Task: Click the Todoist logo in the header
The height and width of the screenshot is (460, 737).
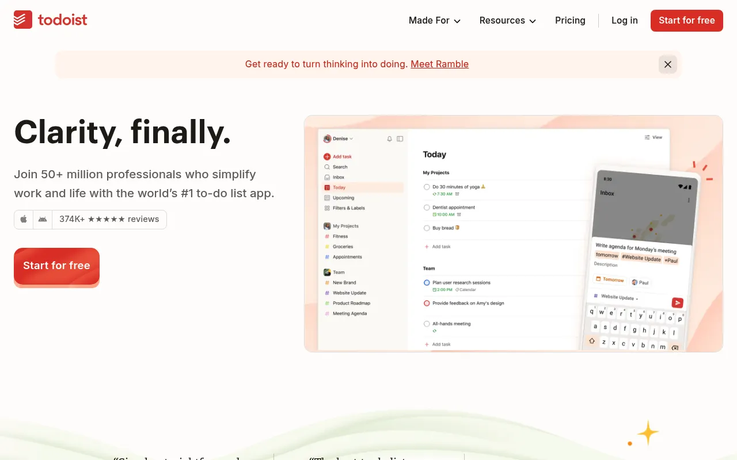Action: (x=51, y=20)
